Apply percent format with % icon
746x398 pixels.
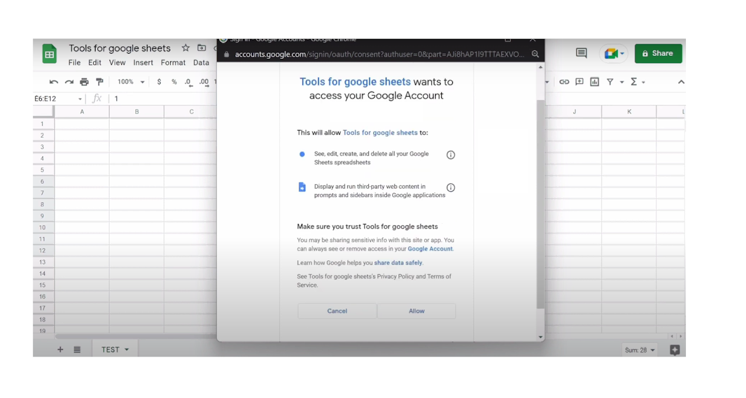(x=174, y=82)
